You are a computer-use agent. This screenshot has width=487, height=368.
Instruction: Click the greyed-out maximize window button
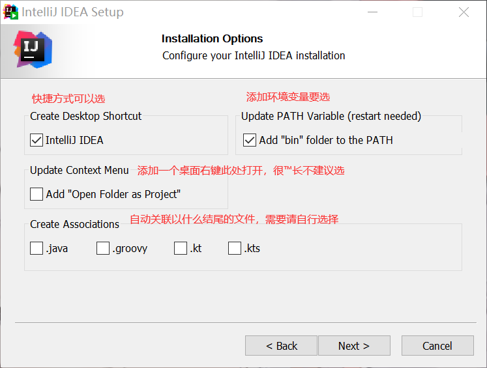[x=418, y=12]
